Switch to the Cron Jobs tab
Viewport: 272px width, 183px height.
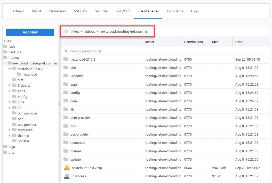point(175,11)
